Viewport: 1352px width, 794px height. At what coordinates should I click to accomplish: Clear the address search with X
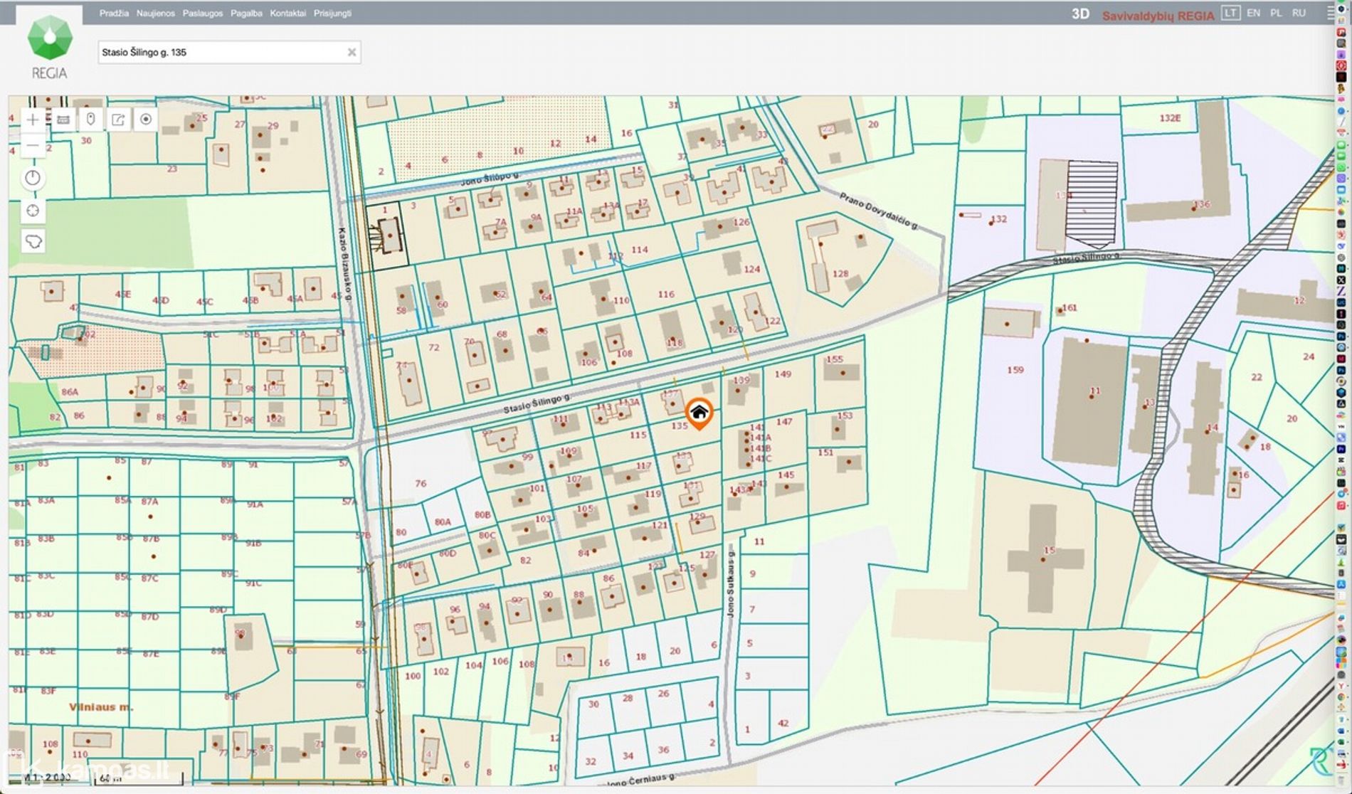pyautogui.click(x=352, y=52)
